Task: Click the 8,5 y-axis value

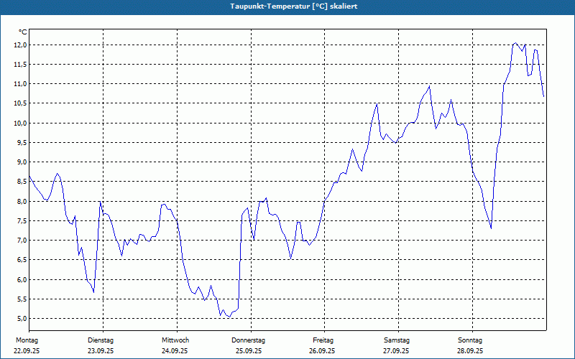Action: (x=22, y=182)
